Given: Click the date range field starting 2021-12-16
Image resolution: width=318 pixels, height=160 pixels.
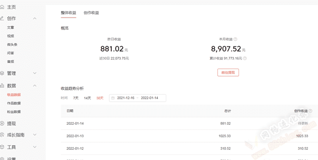Looking at the screenshot, I should coord(138,98).
